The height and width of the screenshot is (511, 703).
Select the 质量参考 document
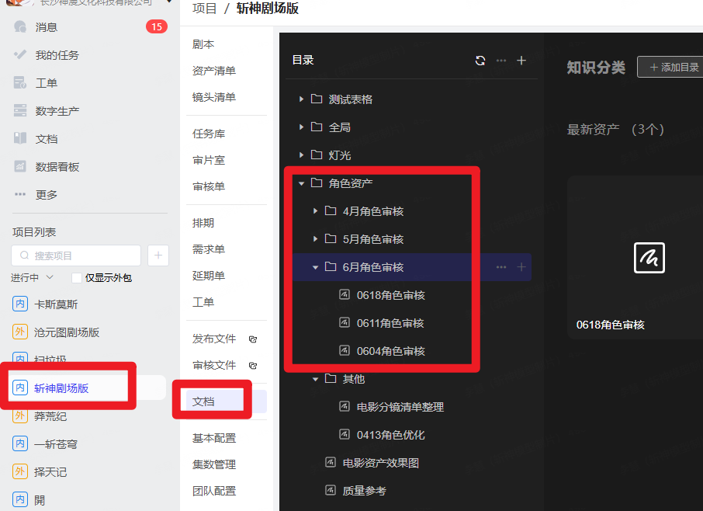364,491
